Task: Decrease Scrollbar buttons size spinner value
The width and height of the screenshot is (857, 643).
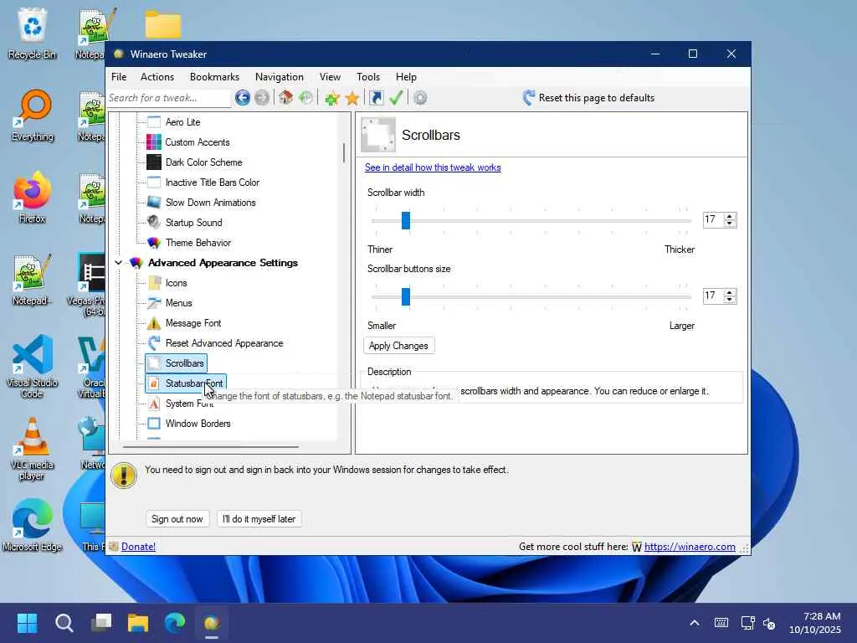Action: pyautogui.click(x=730, y=300)
